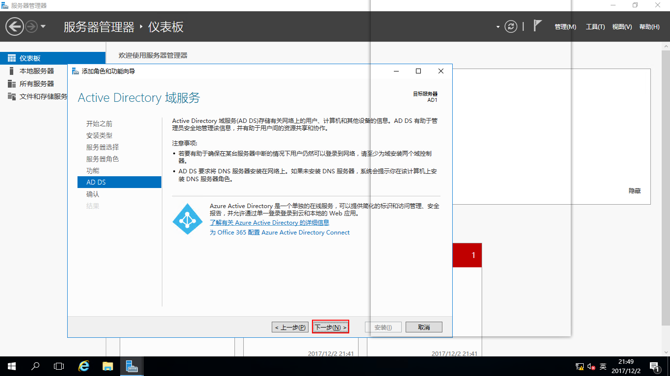Open the Azure Active Directory details link
Screen dimensions: 670x376
click(x=269, y=223)
